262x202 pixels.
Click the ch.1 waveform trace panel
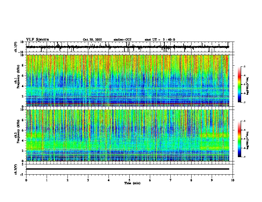tap(129, 47)
